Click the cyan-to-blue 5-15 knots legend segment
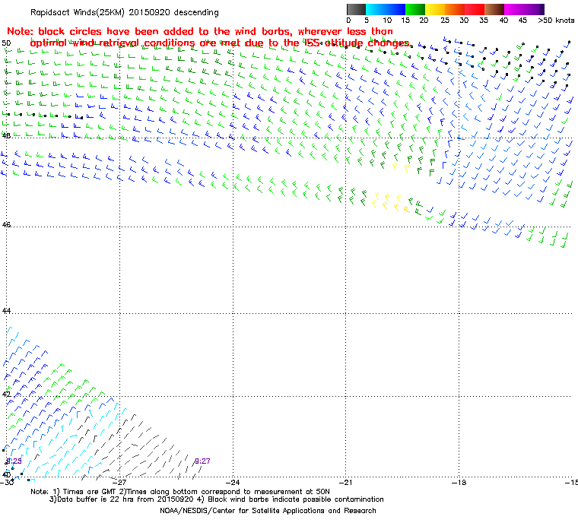This screenshot has width=578, height=523. [x=386, y=9]
